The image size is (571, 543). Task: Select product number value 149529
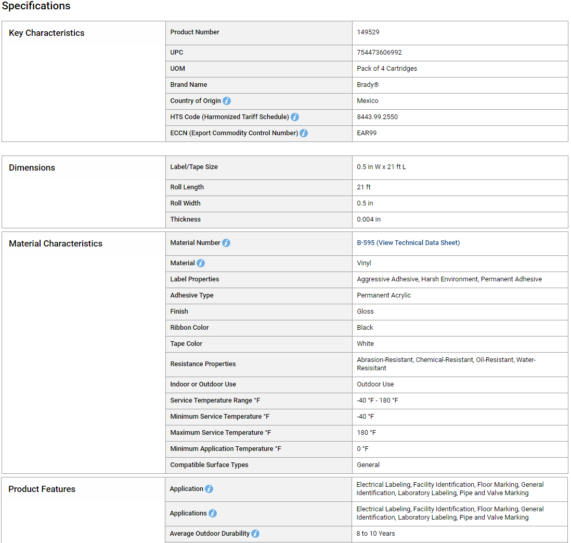(x=368, y=32)
